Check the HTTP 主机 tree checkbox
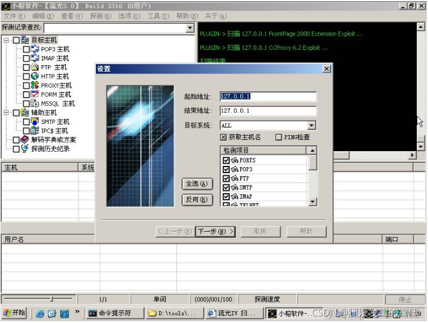Image resolution: width=428 pixels, height=323 pixels. 26,76
